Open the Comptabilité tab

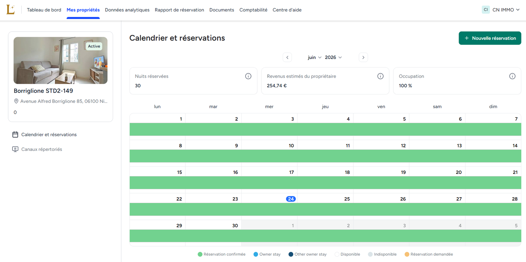pyautogui.click(x=253, y=10)
